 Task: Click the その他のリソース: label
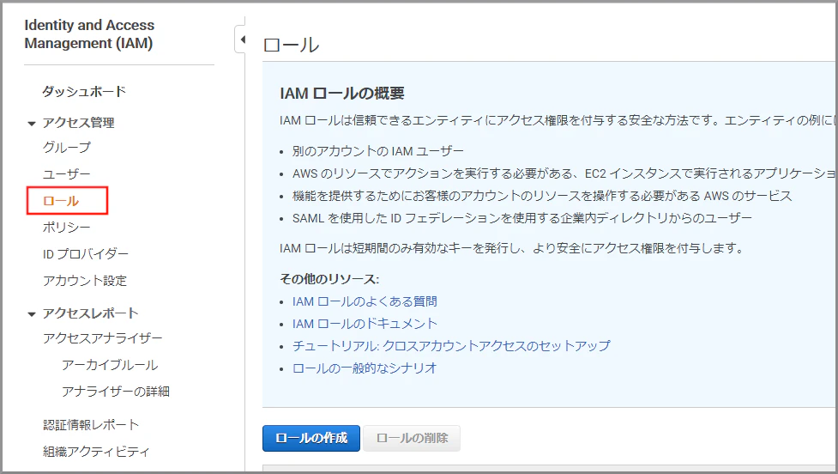(x=329, y=279)
